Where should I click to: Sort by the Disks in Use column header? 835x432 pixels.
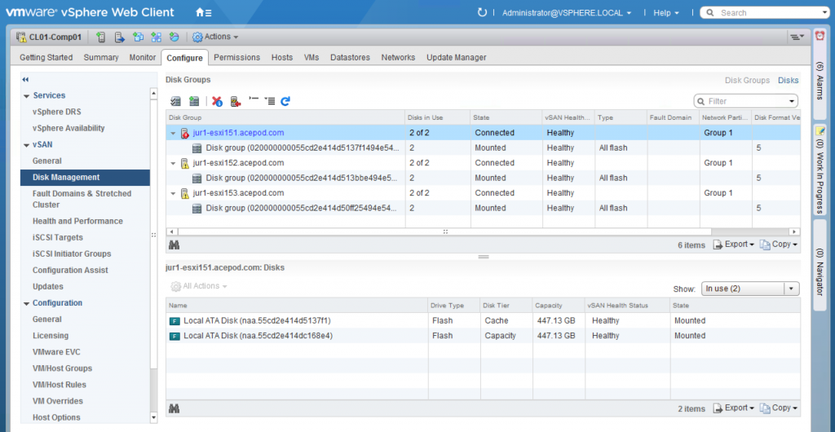point(438,117)
